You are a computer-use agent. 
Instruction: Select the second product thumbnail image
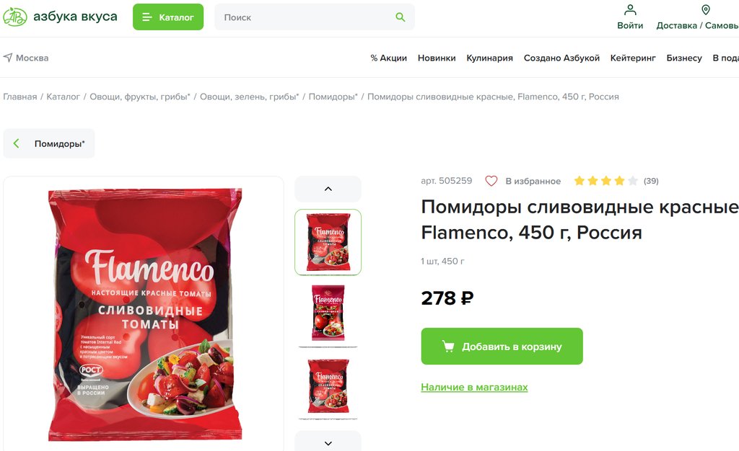(328, 313)
